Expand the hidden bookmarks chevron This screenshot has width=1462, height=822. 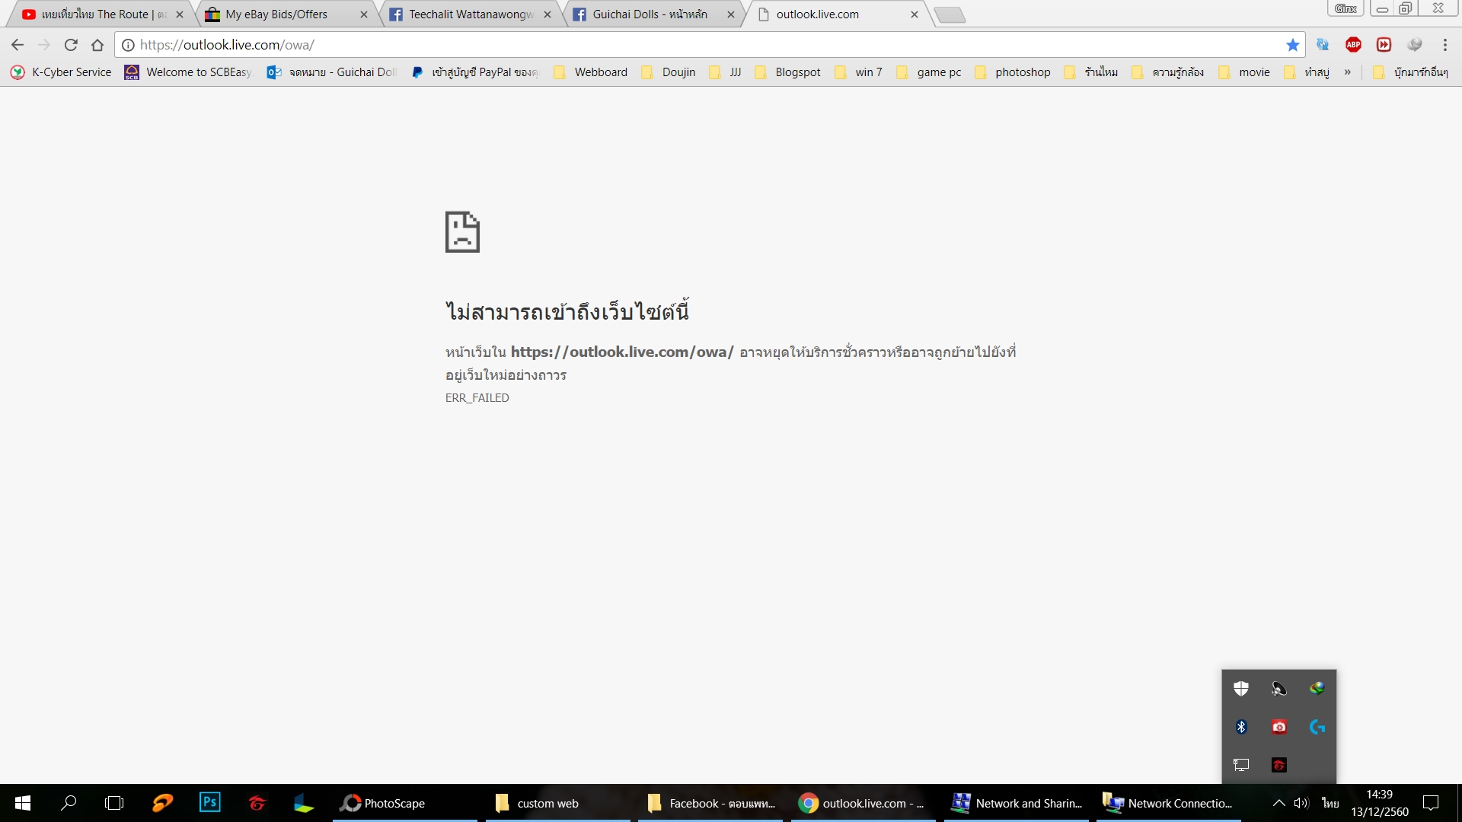pyautogui.click(x=1348, y=72)
